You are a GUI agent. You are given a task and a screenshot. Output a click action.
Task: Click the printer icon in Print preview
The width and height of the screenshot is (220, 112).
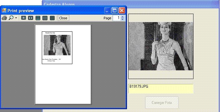[x=4, y=18]
